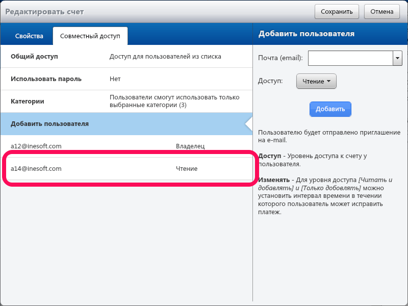The height and width of the screenshot is (306, 408).
Task: Select the Совместный доступ tab
Action: pos(90,36)
